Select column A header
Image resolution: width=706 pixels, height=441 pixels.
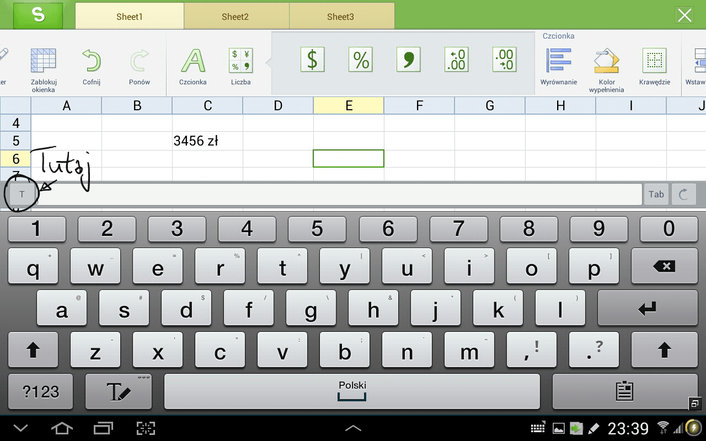coord(66,106)
